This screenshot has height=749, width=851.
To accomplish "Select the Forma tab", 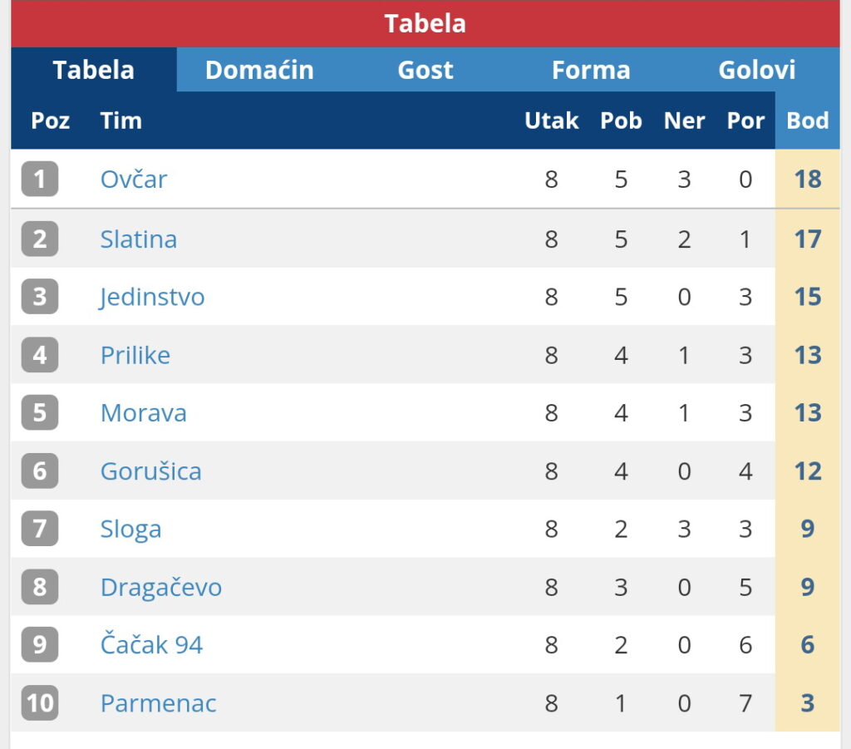I will pos(591,70).
